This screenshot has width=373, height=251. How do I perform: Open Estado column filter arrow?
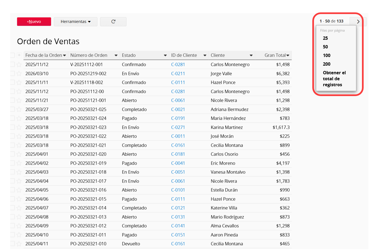[165, 55]
